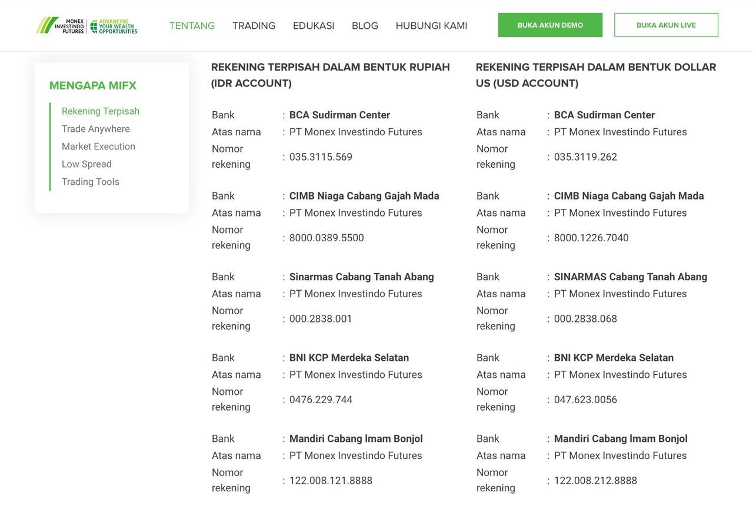Select Mandiri USD account number 122.008.212.8888
Viewport: 753px width, 519px height.
pyautogui.click(x=595, y=481)
